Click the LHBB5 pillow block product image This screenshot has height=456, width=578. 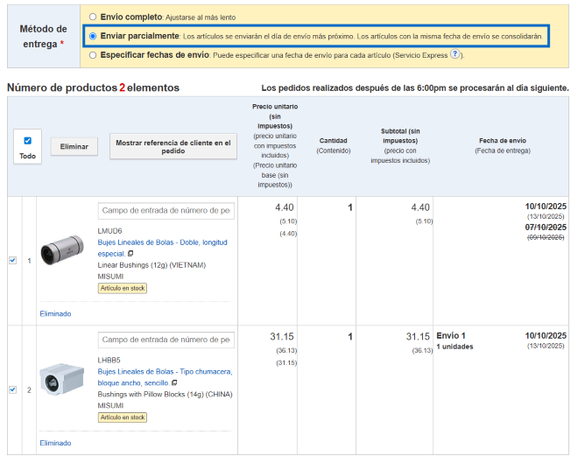(63, 378)
